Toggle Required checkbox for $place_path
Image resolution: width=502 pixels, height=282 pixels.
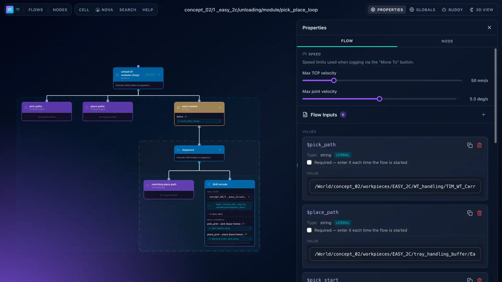309,230
